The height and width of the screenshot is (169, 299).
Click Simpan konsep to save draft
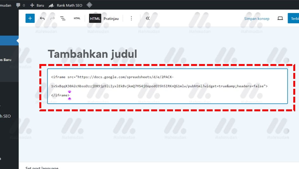click(256, 19)
